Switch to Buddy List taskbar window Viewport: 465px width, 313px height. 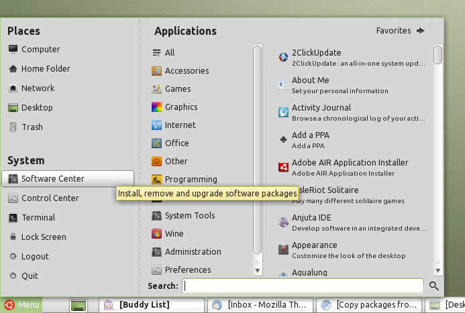click(x=151, y=305)
